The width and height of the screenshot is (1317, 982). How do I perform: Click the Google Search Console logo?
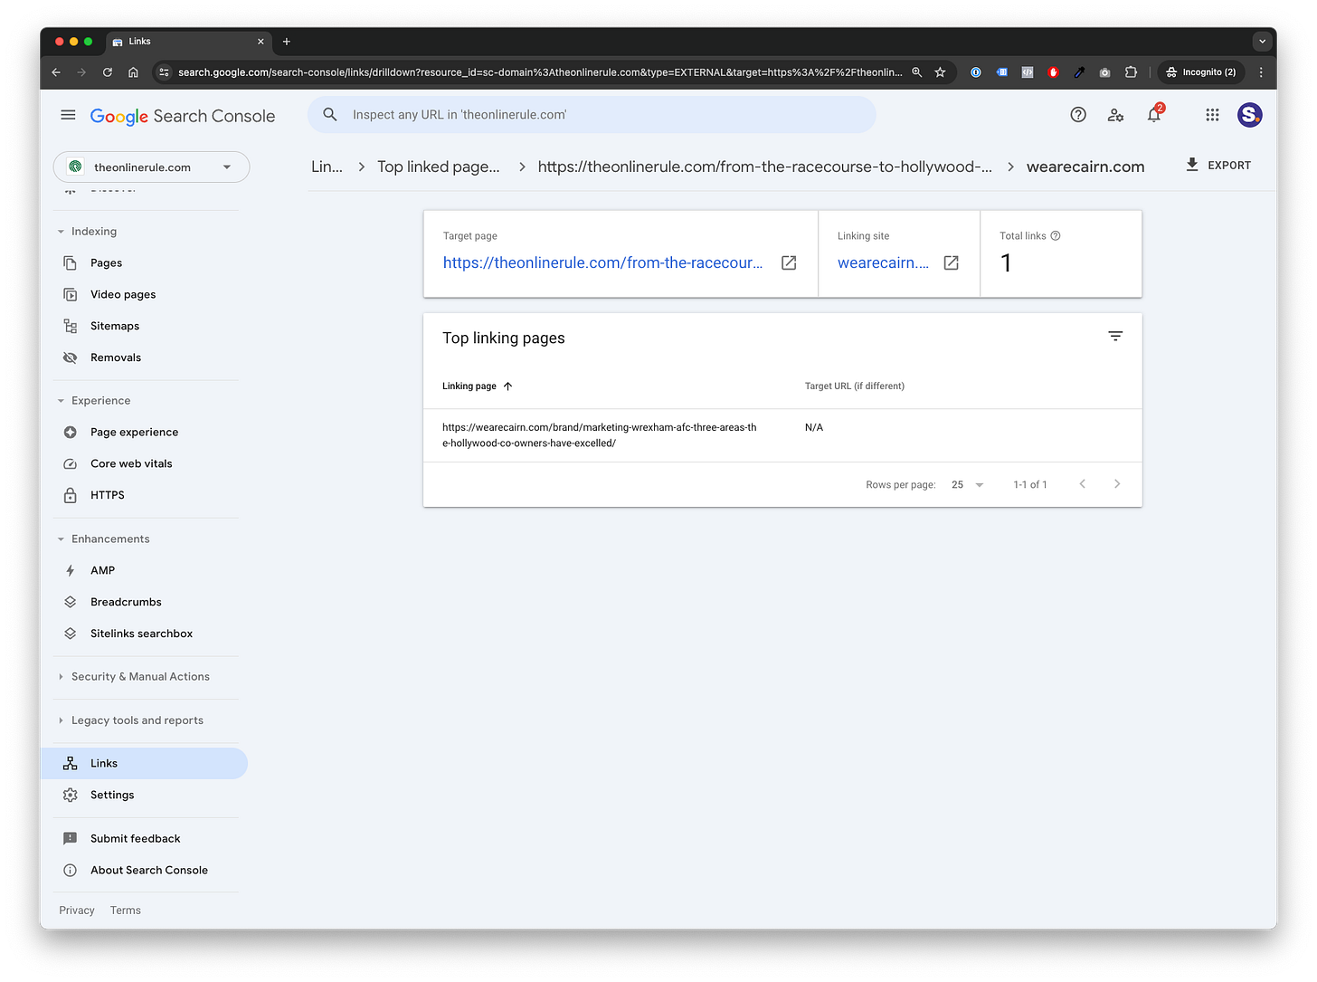click(183, 116)
